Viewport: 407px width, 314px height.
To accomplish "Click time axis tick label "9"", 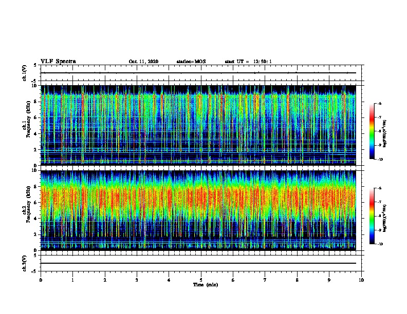I will pos(329,280).
